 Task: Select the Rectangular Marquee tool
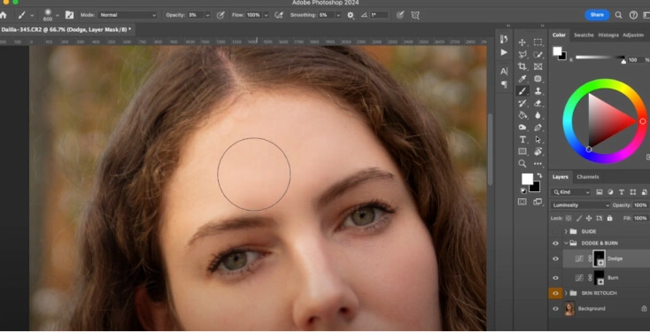[538, 42]
